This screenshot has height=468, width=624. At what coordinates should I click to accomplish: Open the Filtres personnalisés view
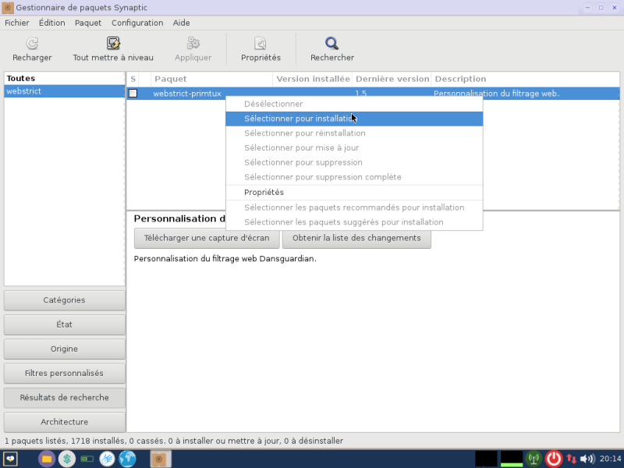[x=65, y=374]
